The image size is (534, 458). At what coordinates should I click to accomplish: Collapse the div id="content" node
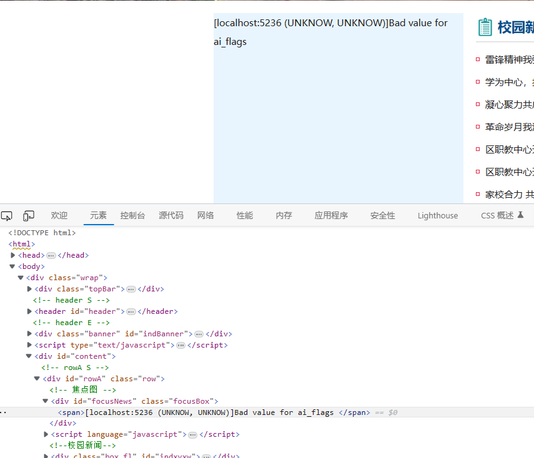(x=29, y=356)
